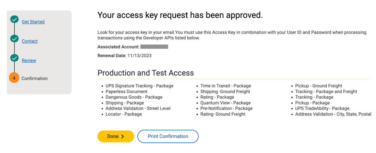Click the Print Confirmation button
Screen dimensions: 376x153
click(x=168, y=136)
